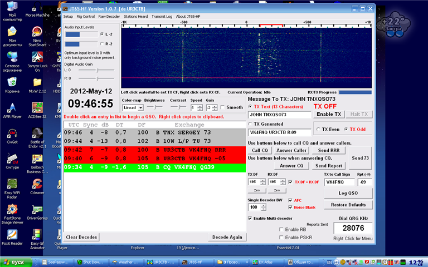
Task: Click the Call CQ button
Action: (259, 150)
